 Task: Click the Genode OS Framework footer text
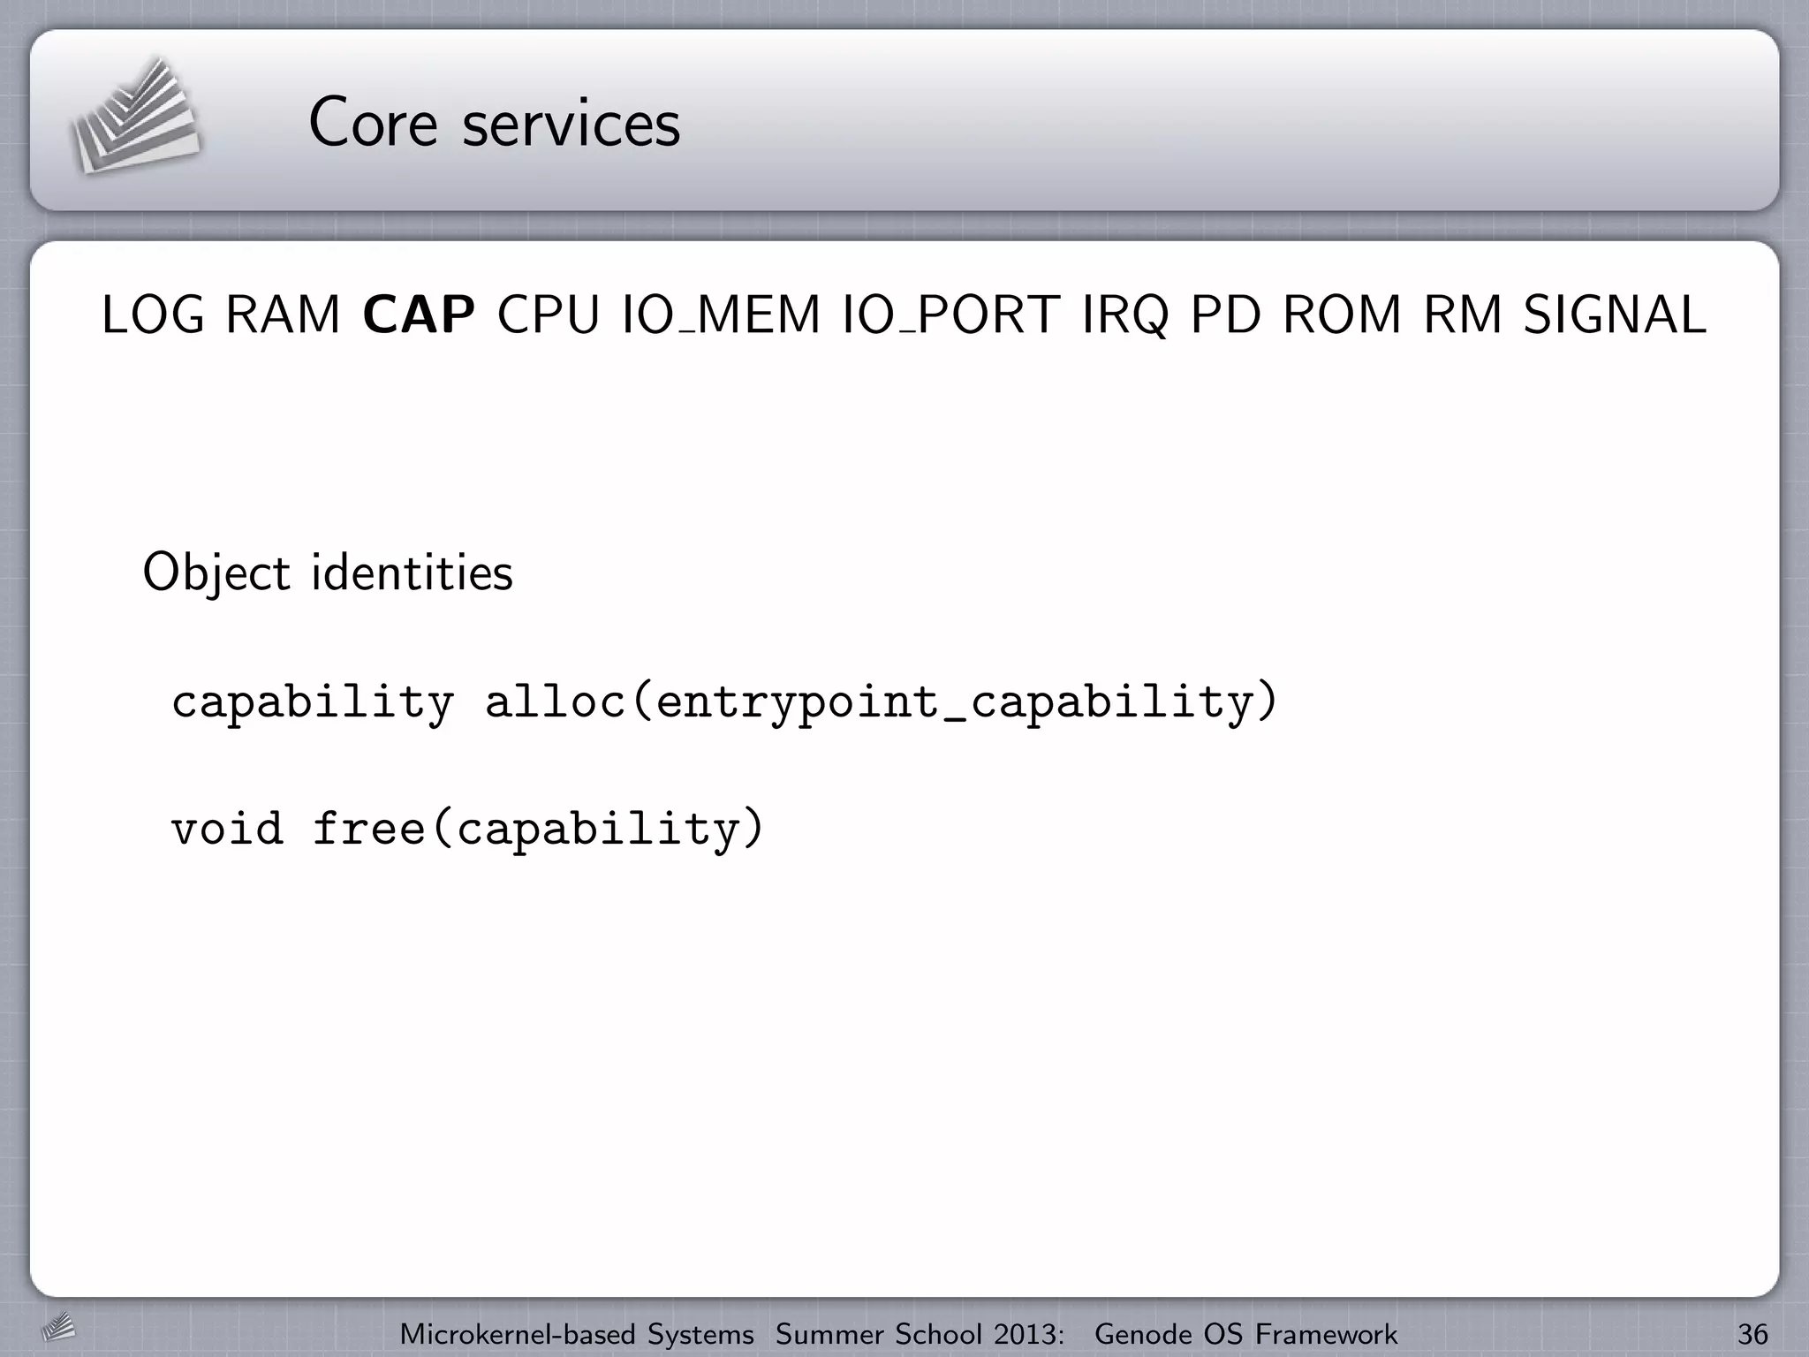click(x=1245, y=1333)
